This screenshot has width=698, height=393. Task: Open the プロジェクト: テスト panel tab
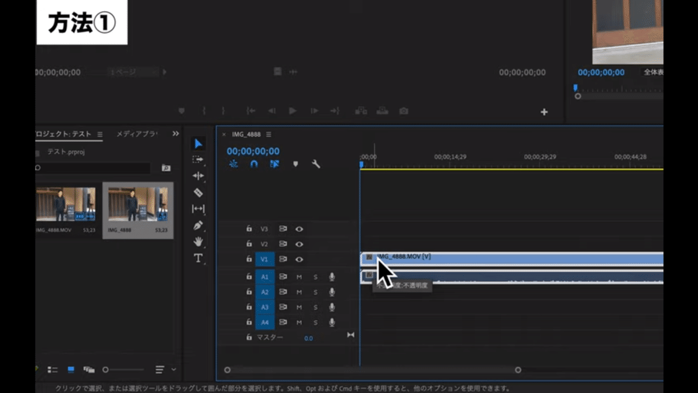pyautogui.click(x=63, y=134)
